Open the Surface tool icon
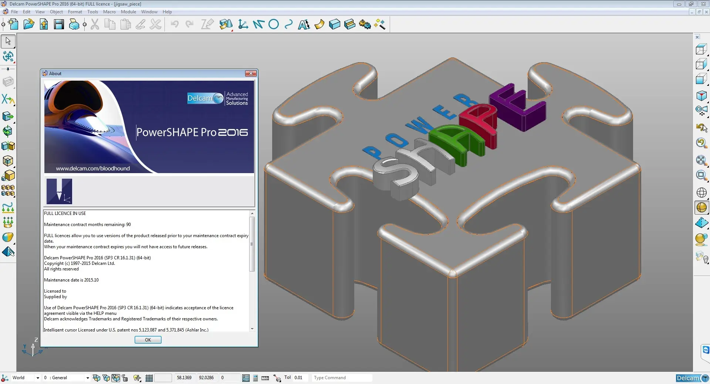The height and width of the screenshot is (384, 710). [319, 25]
